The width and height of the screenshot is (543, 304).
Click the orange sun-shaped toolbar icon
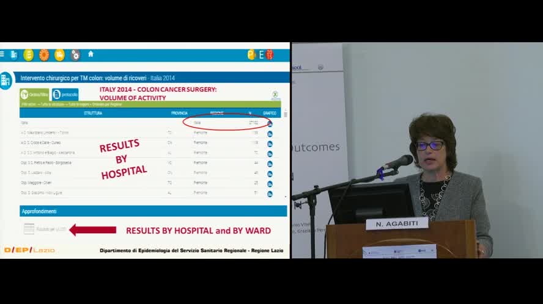(44, 55)
